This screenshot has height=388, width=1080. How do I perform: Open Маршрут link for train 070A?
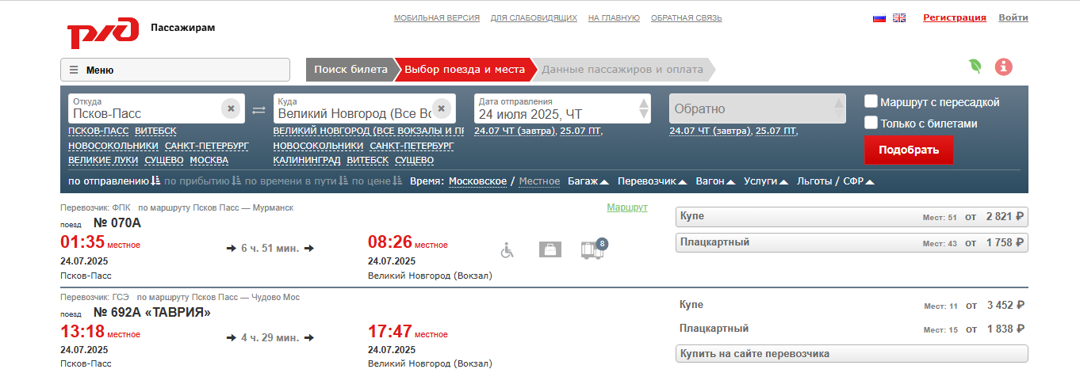(x=626, y=207)
